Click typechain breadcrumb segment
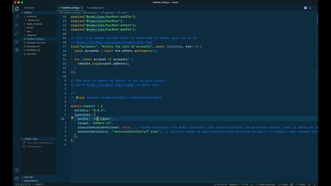The width and height of the screenshot is (331, 186). (x=108, y=12)
